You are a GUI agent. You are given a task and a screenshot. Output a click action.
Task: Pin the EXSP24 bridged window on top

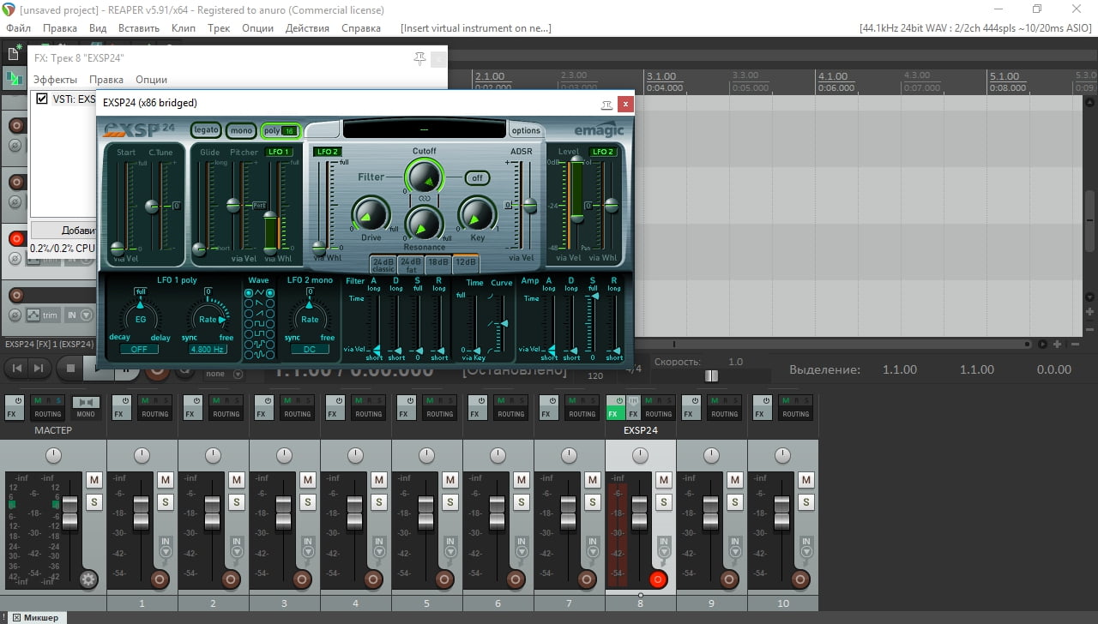606,104
